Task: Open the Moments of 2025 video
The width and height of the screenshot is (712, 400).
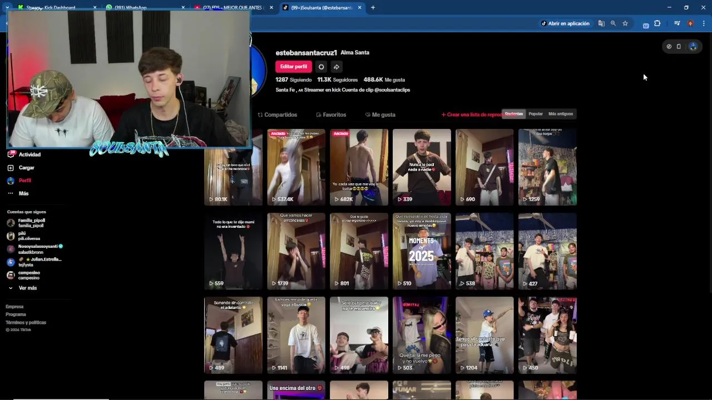Action: [x=422, y=251]
